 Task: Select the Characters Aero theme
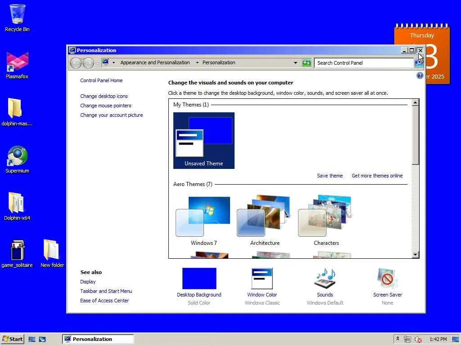tap(326, 221)
